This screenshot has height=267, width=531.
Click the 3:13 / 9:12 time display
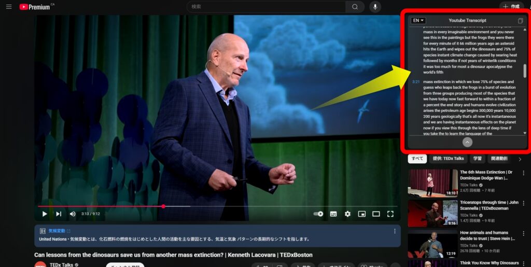tap(90, 214)
